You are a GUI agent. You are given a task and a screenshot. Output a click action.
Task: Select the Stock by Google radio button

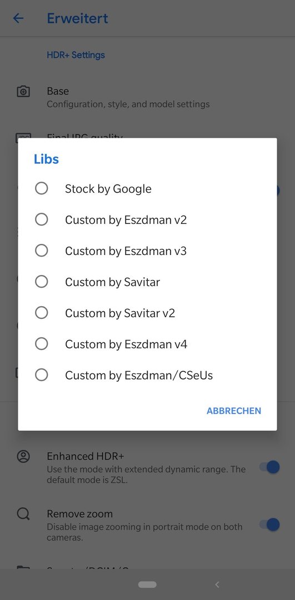click(41, 188)
